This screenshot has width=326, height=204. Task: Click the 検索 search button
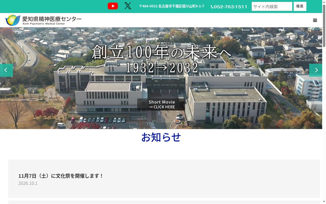[300, 6]
